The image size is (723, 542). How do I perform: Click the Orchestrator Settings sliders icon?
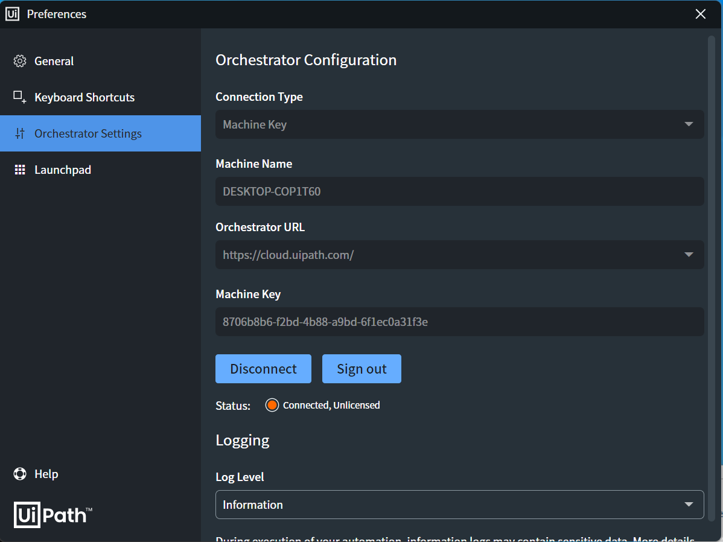pyautogui.click(x=20, y=133)
